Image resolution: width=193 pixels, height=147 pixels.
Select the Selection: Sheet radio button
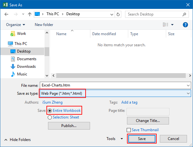(50, 117)
